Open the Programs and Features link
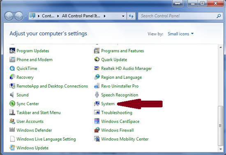 (x=122, y=51)
